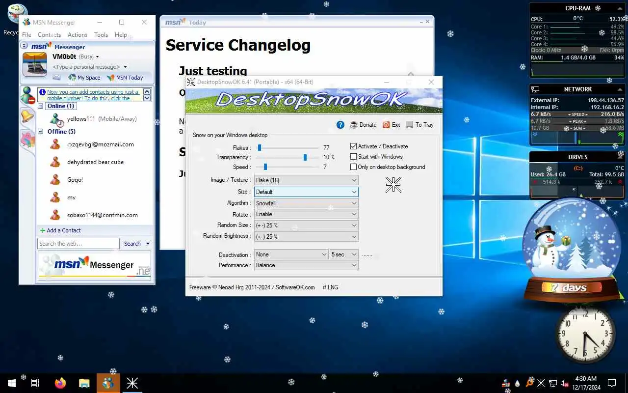Open the e-mail inbox envelope icon

tap(57, 78)
